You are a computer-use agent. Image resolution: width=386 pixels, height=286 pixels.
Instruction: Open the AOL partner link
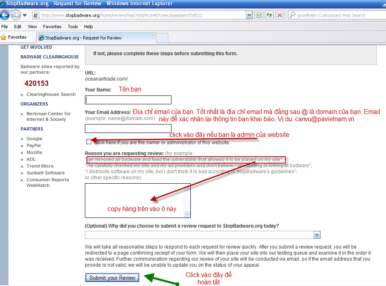31,159
